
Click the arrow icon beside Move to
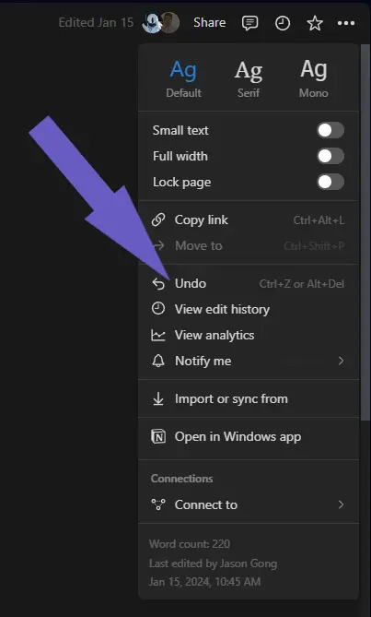158,245
